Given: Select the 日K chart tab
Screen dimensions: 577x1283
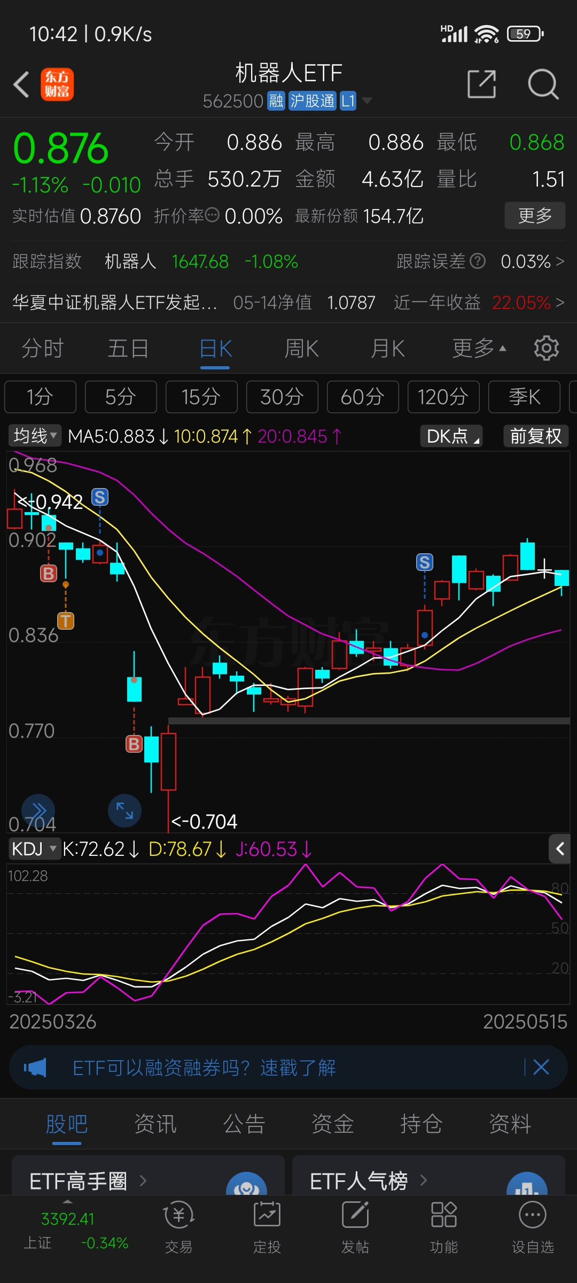Looking at the screenshot, I should (215, 349).
